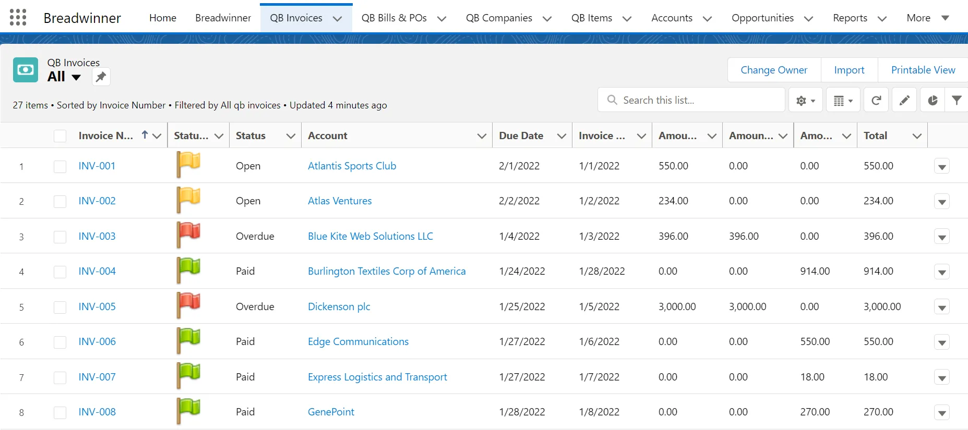Click the pencil edit list icon
The image size is (968, 430).
pyautogui.click(x=904, y=101)
